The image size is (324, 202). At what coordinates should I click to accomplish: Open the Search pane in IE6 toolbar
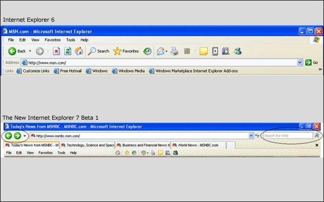coord(98,51)
